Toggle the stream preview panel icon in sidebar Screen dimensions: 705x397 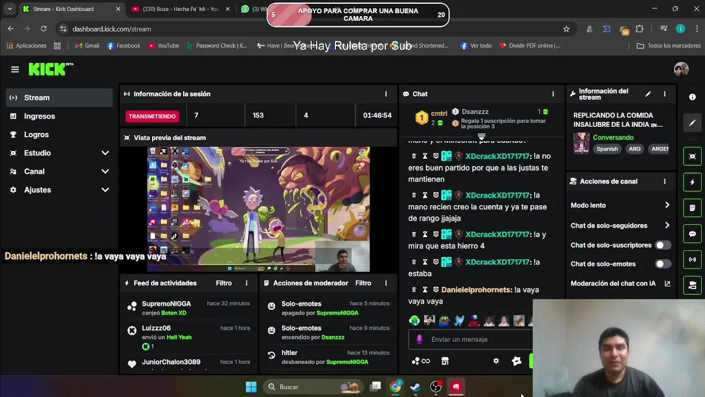click(692, 156)
